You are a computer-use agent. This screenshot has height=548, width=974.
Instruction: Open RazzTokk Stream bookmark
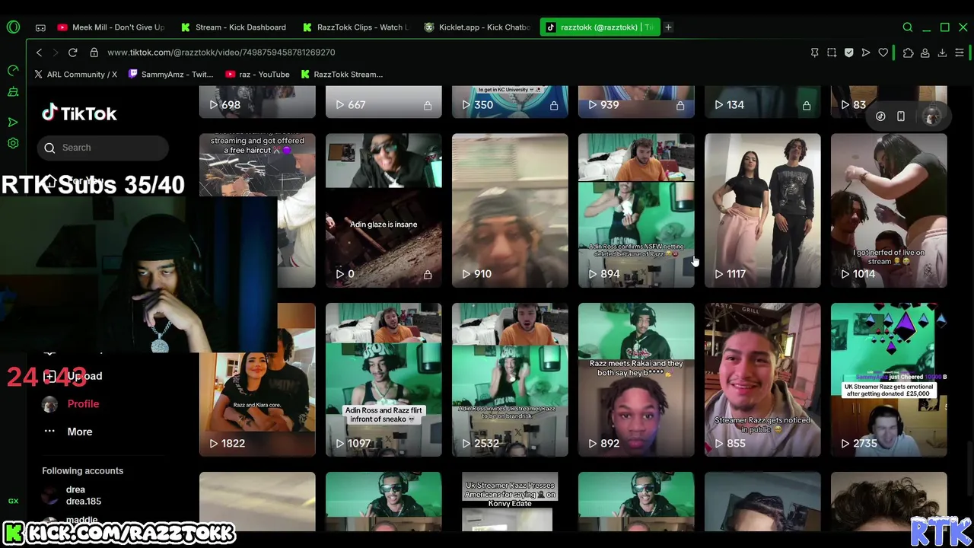pyautogui.click(x=342, y=75)
